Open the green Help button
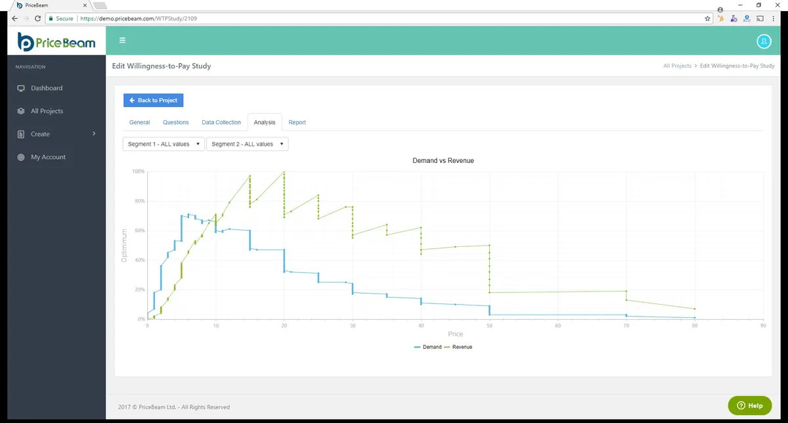788x423 pixels. 750,405
